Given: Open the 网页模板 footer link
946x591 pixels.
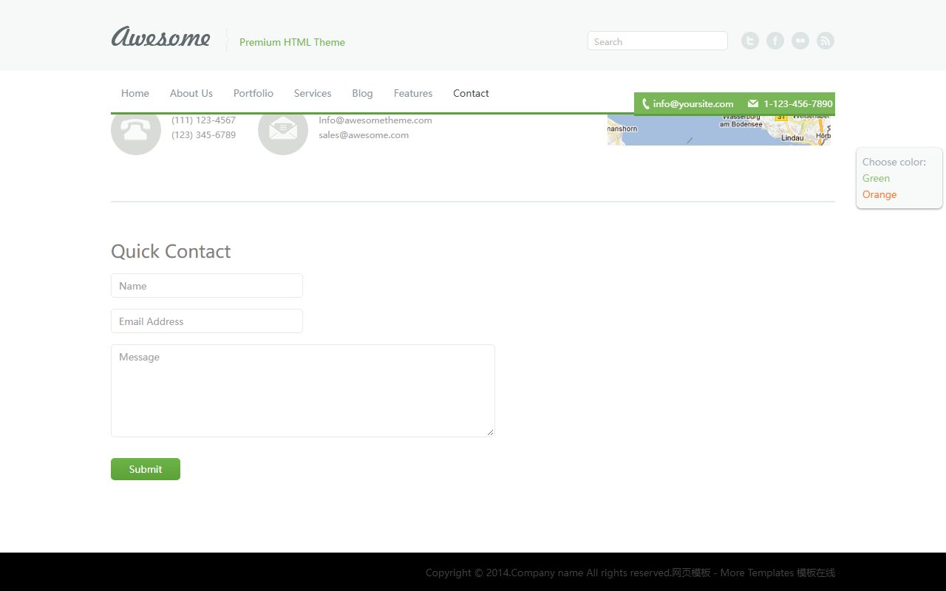Looking at the screenshot, I should point(691,573).
